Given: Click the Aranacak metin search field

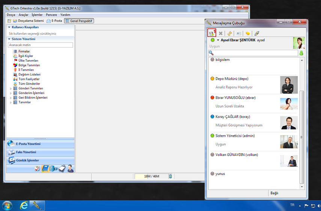Looking at the screenshot, I should (40, 45).
